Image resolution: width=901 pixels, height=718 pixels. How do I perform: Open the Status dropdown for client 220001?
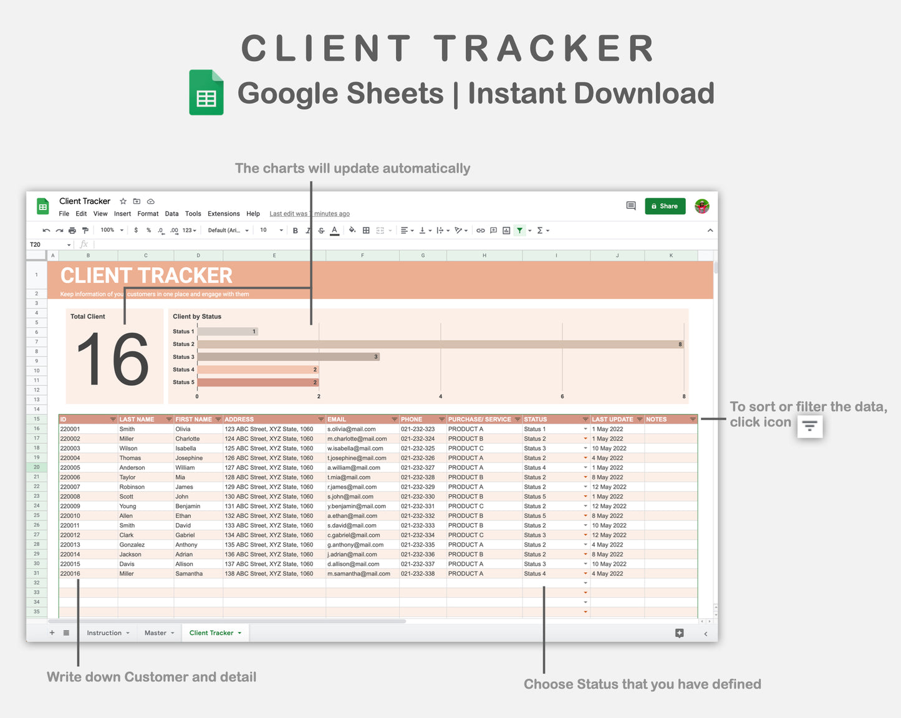coord(584,429)
